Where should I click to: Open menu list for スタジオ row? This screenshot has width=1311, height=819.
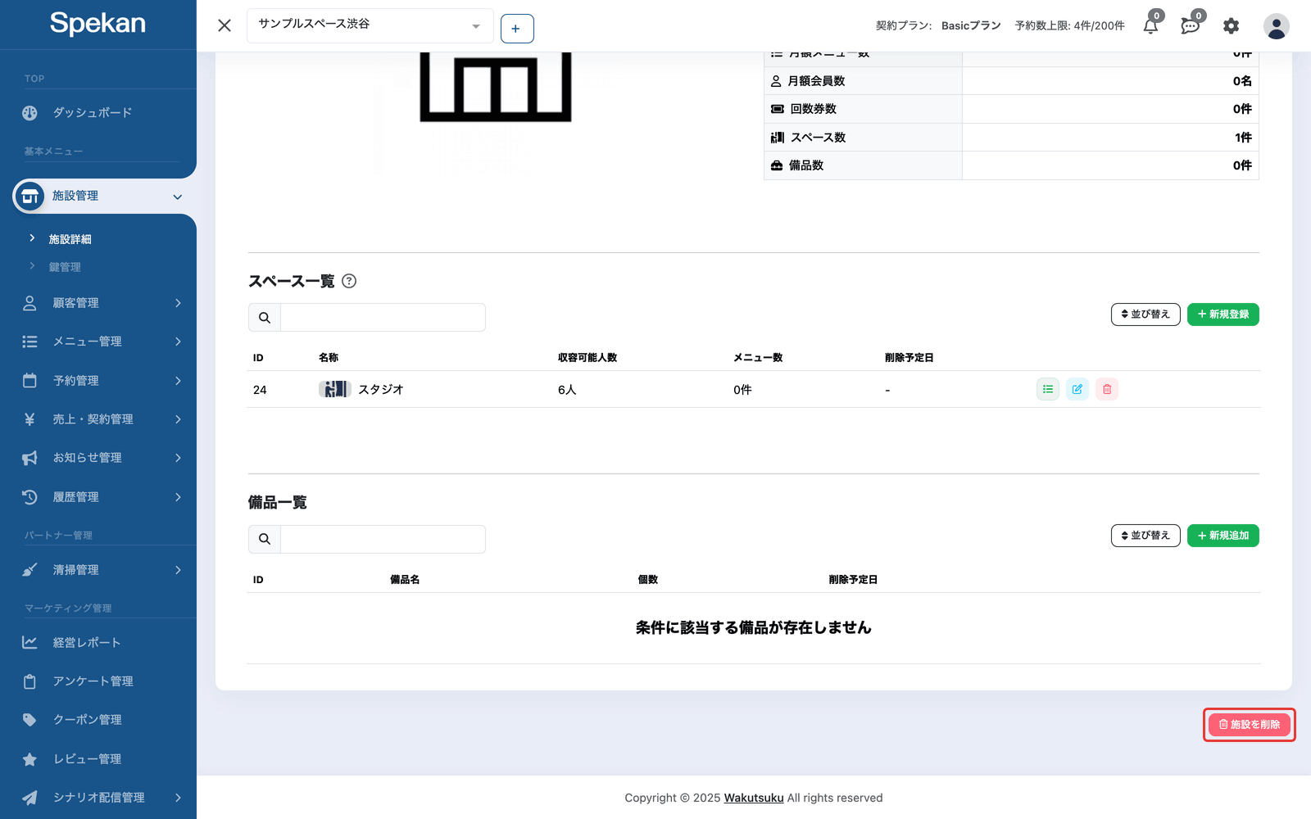coord(1048,389)
